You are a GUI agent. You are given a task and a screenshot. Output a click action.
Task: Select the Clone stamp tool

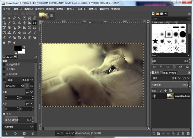[x=24, y=37]
